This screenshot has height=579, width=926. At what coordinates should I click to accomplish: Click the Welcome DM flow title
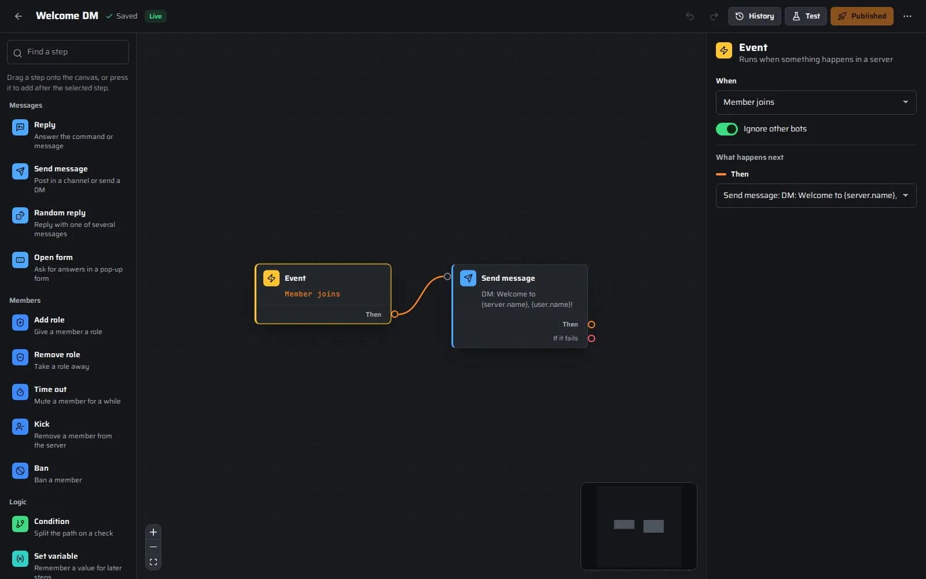(67, 16)
